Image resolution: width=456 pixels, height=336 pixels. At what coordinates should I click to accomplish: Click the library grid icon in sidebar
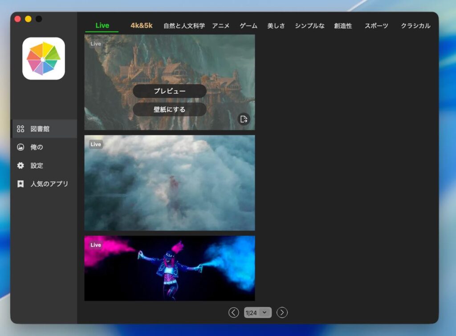pos(20,129)
